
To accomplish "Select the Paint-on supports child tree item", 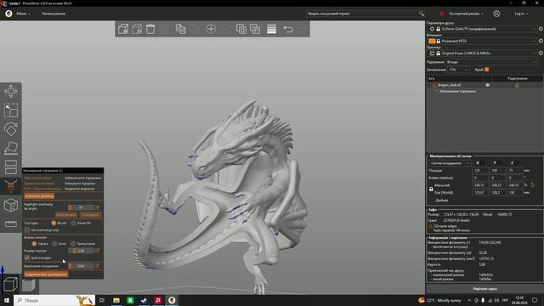I will click(x=457, y=91).
